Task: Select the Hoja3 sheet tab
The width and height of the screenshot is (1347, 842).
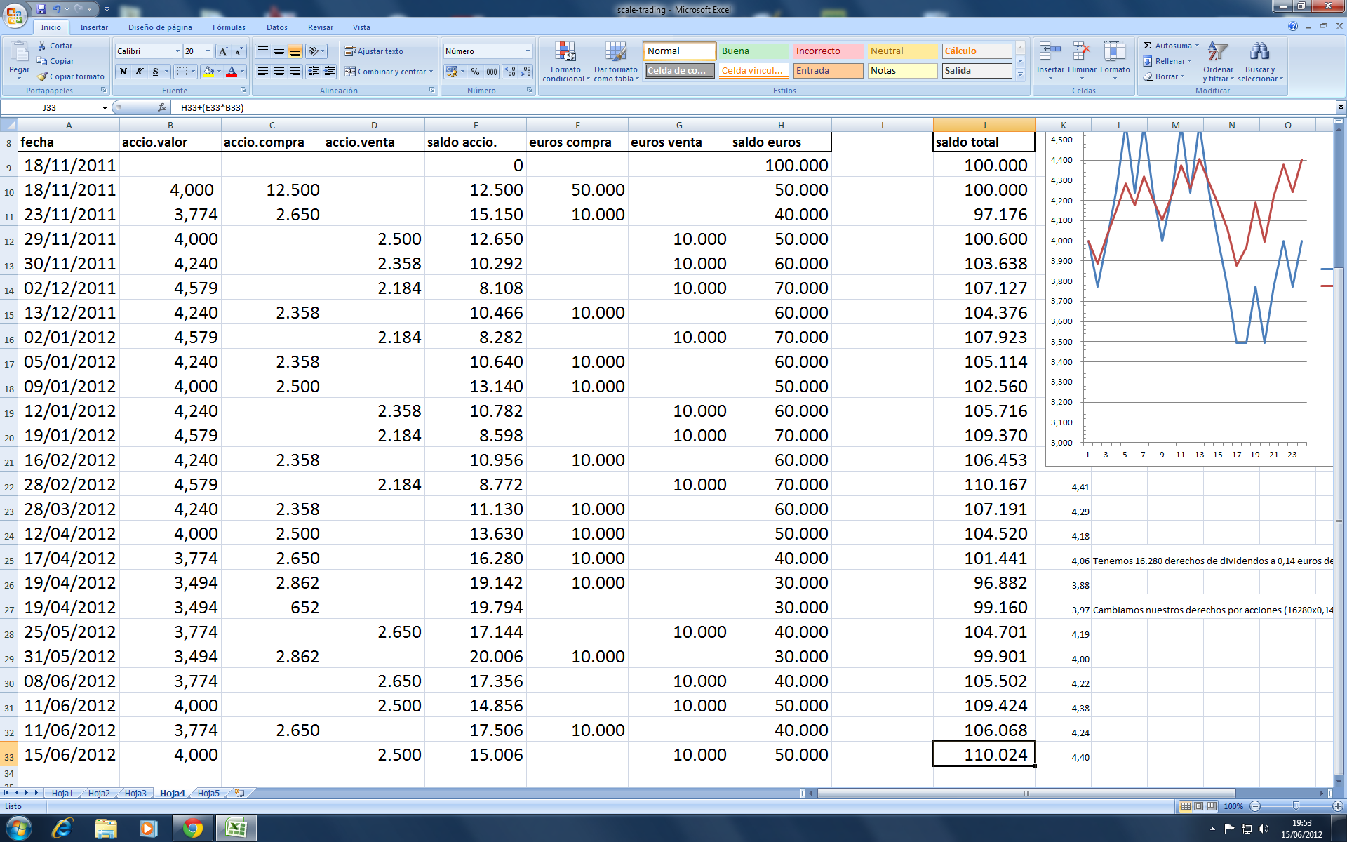Action: [x=135, y=793]
